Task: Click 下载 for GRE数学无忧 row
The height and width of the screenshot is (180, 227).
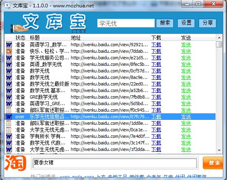Action: [x=156, y=97]
